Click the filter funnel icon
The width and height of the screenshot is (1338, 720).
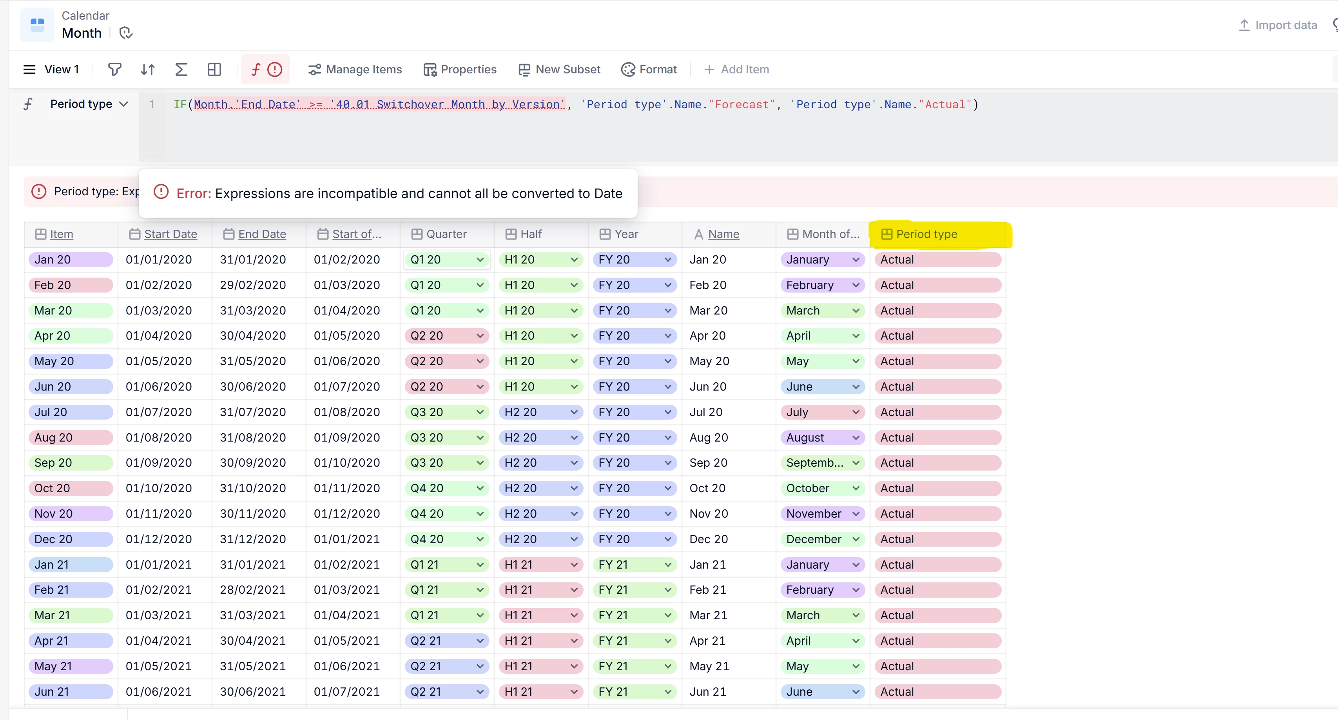(x=114, y=69)
